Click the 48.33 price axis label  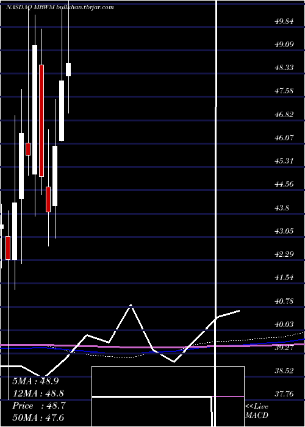coord(284,68)
